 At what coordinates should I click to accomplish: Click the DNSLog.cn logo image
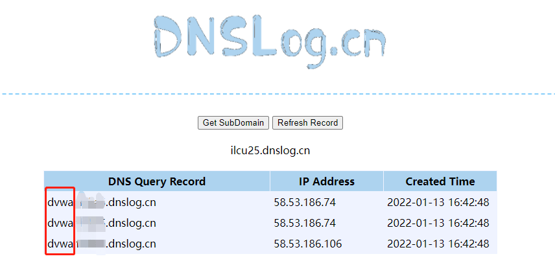pyautogui.click(x=270, y=41)
